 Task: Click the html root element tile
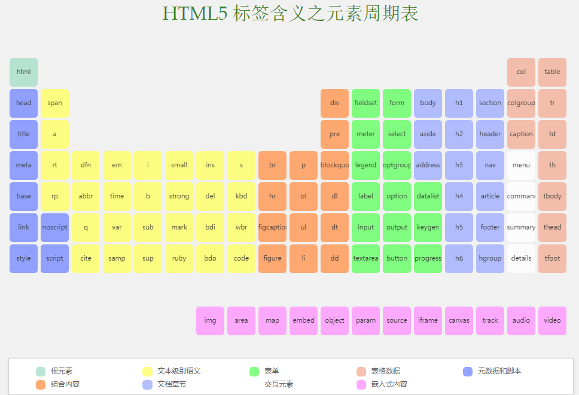(24, 72)
